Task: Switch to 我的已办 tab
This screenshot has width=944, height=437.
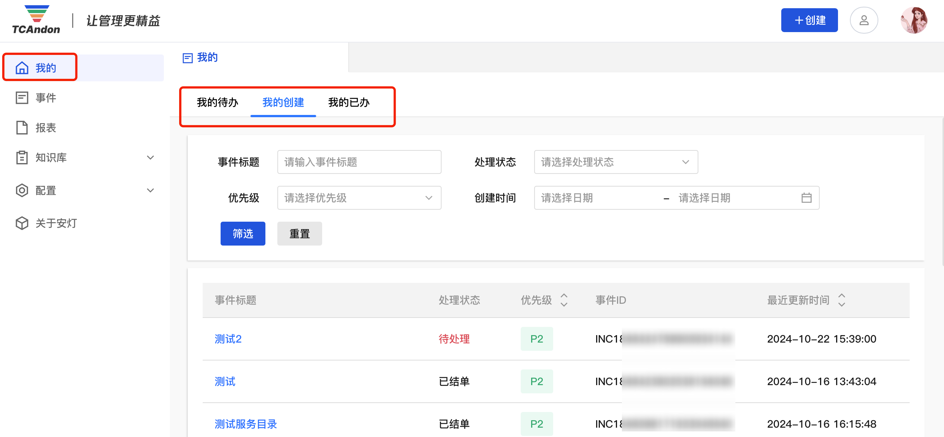Action: click(x=349, y=102)
